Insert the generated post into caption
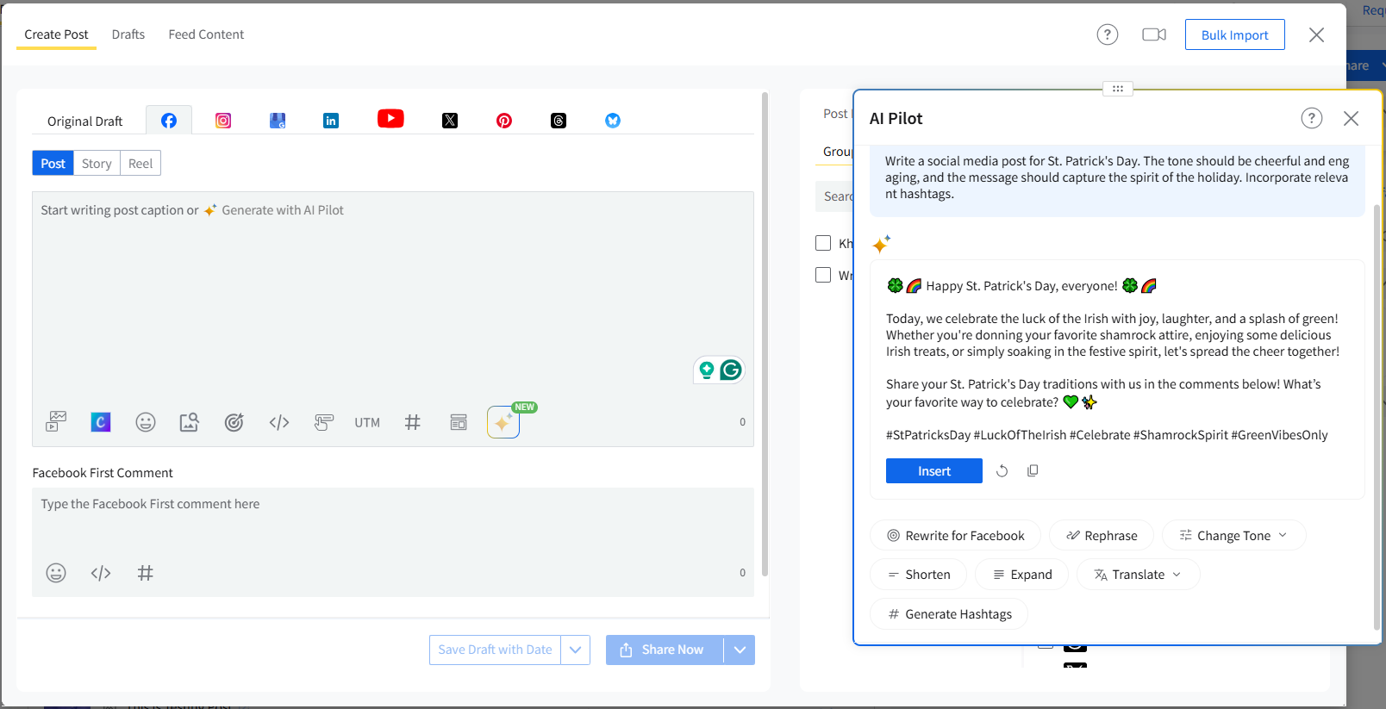 tap(933, 471)
